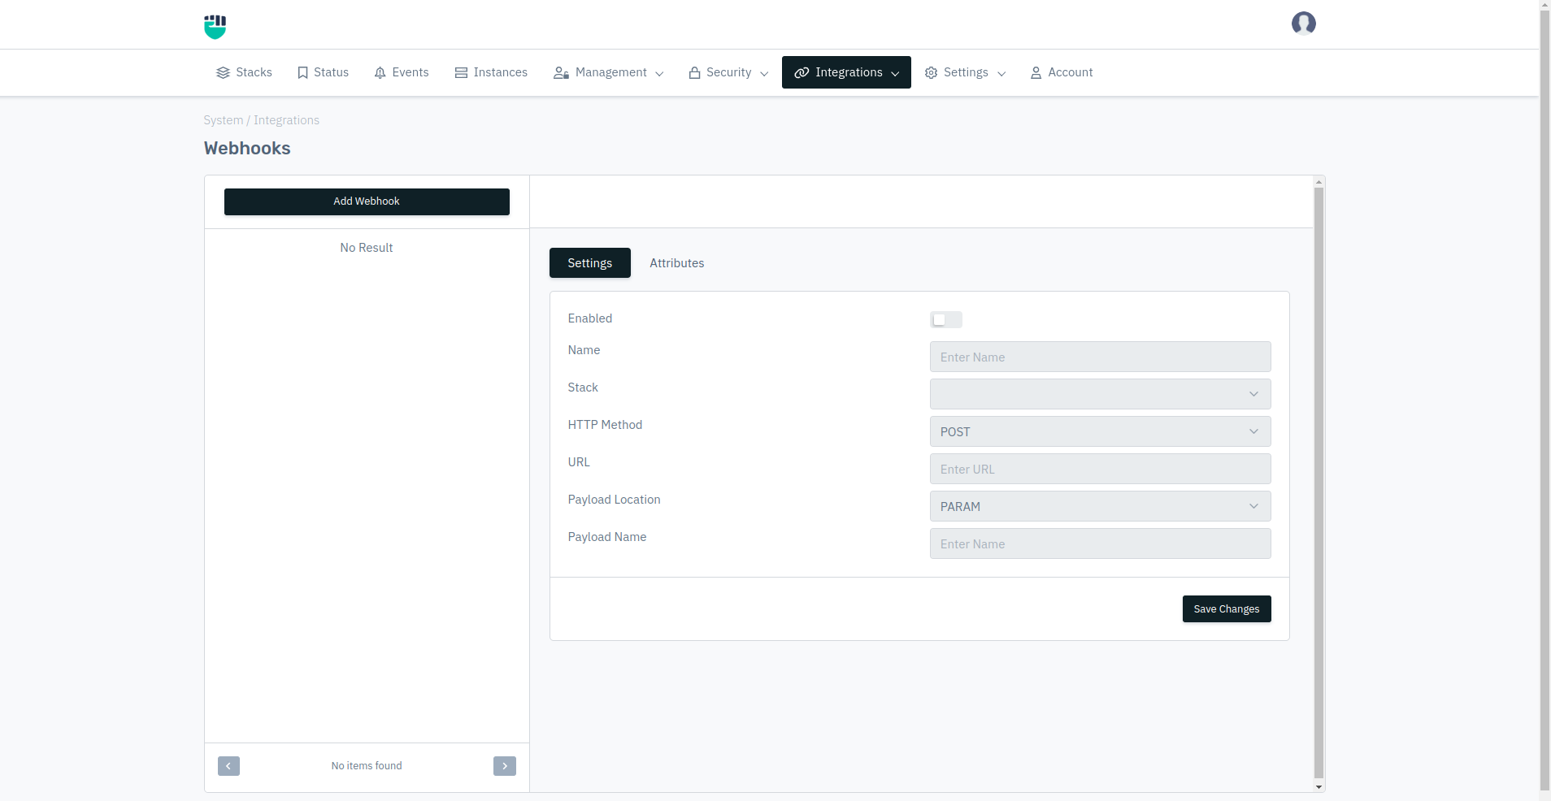Expand the Management menu chevron
Image resolution: width=1551 pixels, height=801 pixels.
(x=659, y=74)
